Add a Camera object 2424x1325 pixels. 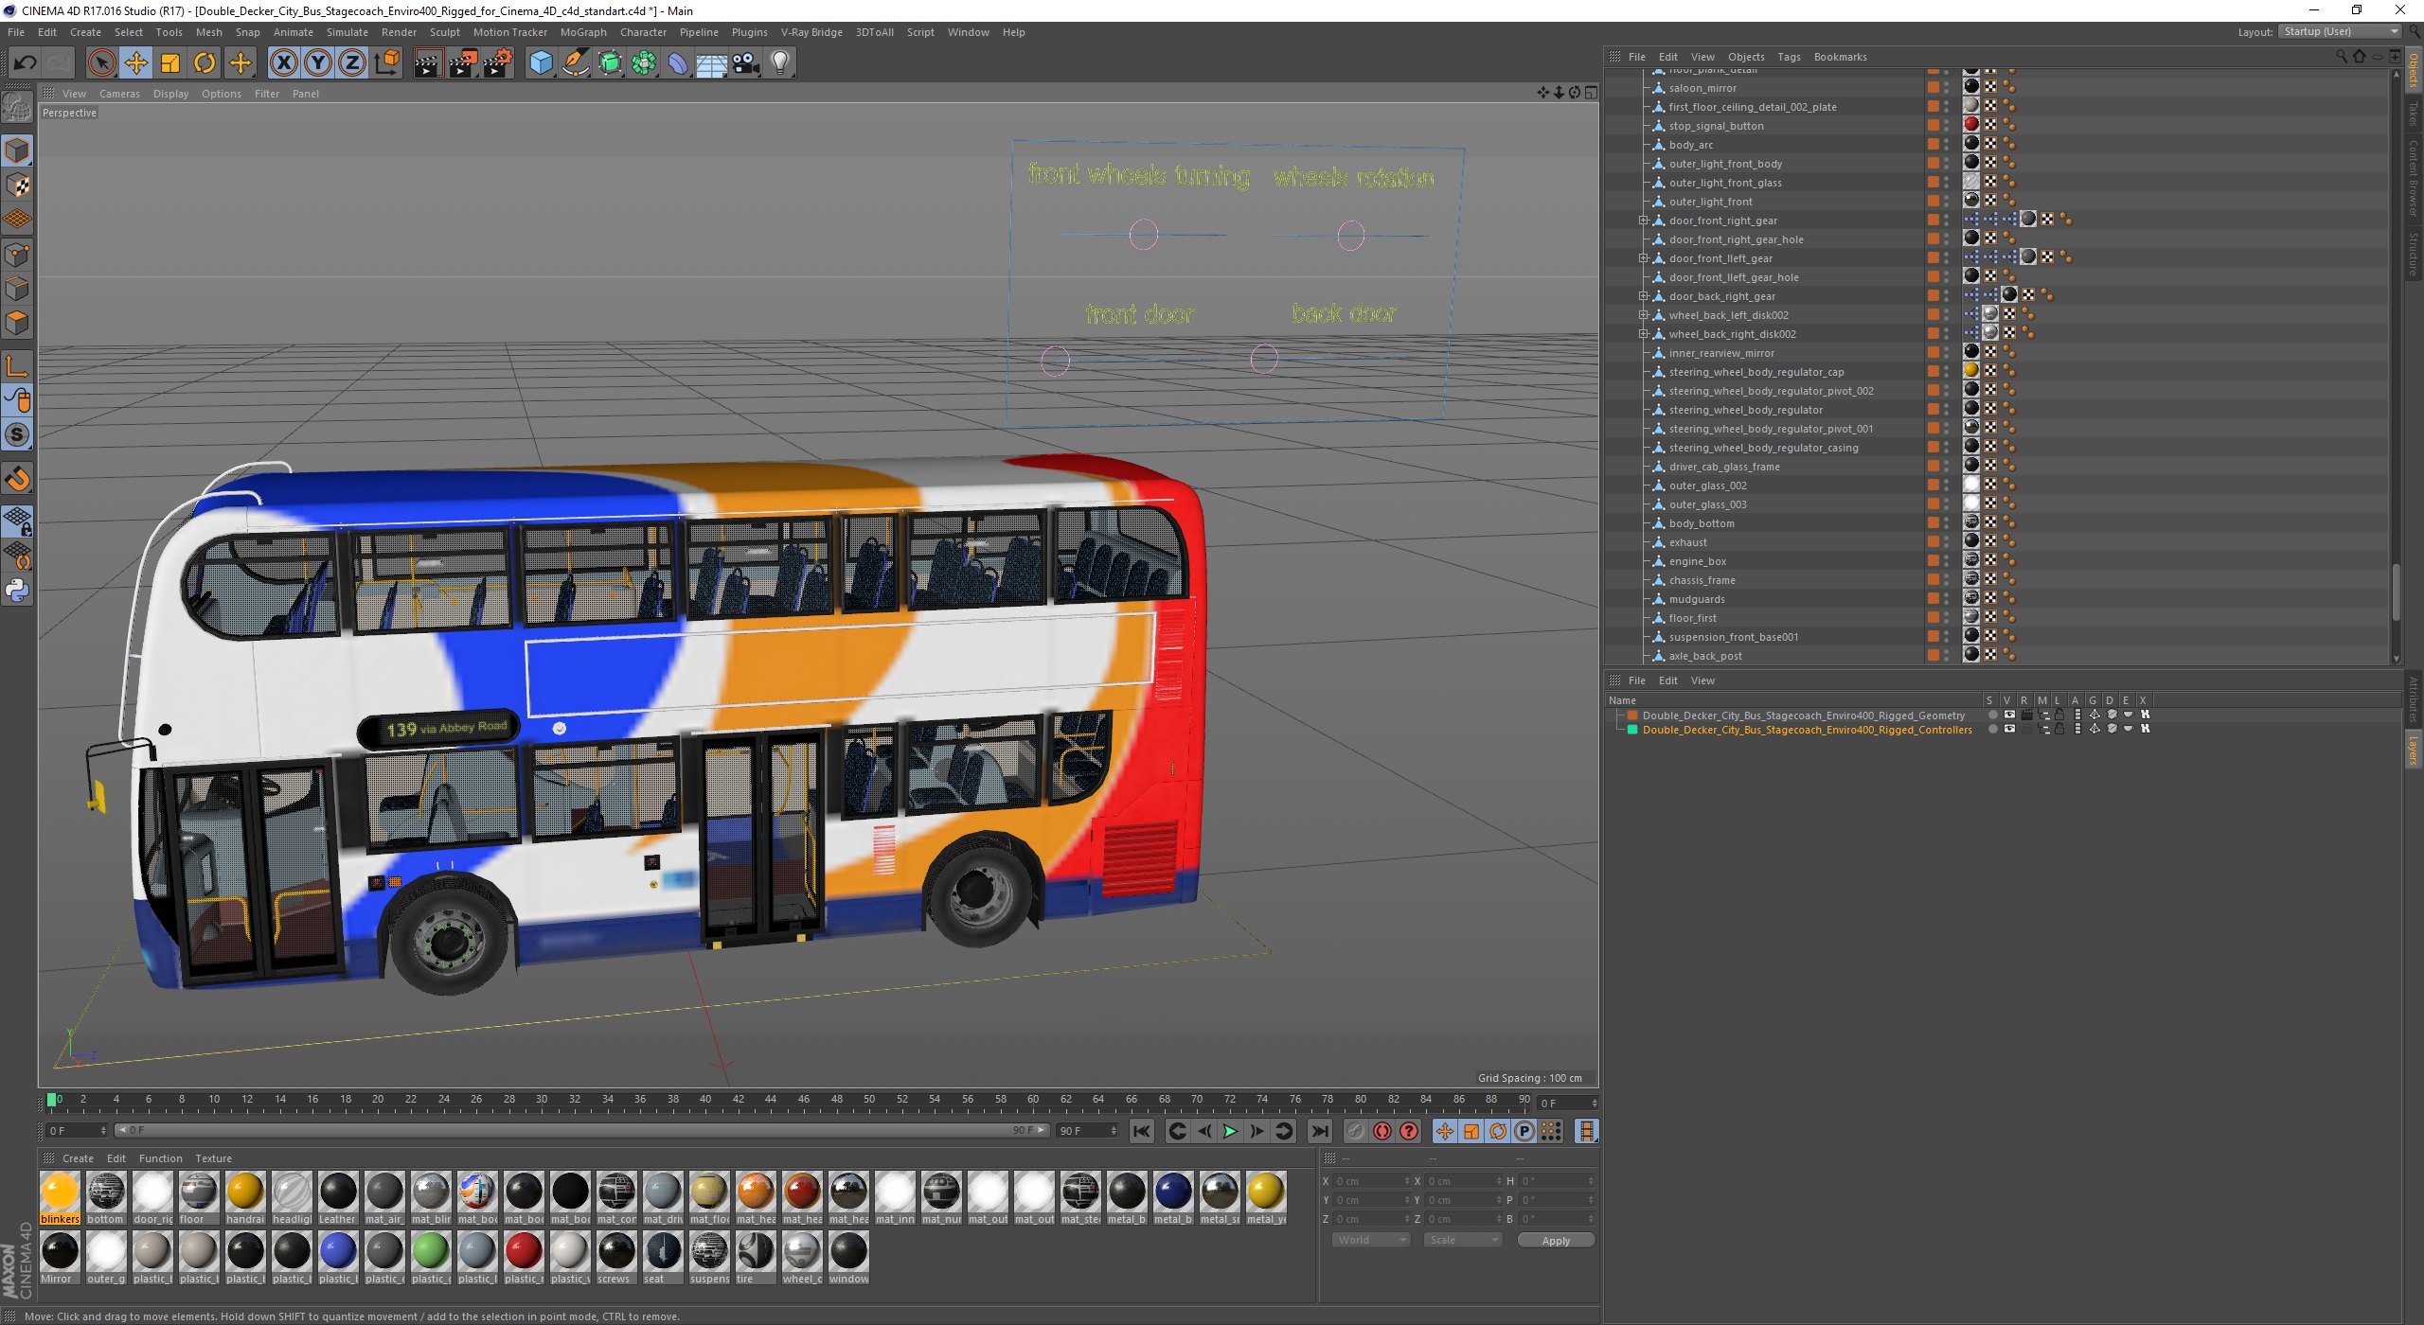point(746,62)
